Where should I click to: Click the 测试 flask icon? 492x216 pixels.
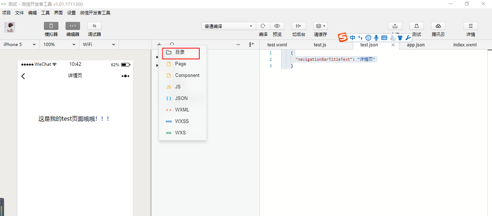pos(416,26)
